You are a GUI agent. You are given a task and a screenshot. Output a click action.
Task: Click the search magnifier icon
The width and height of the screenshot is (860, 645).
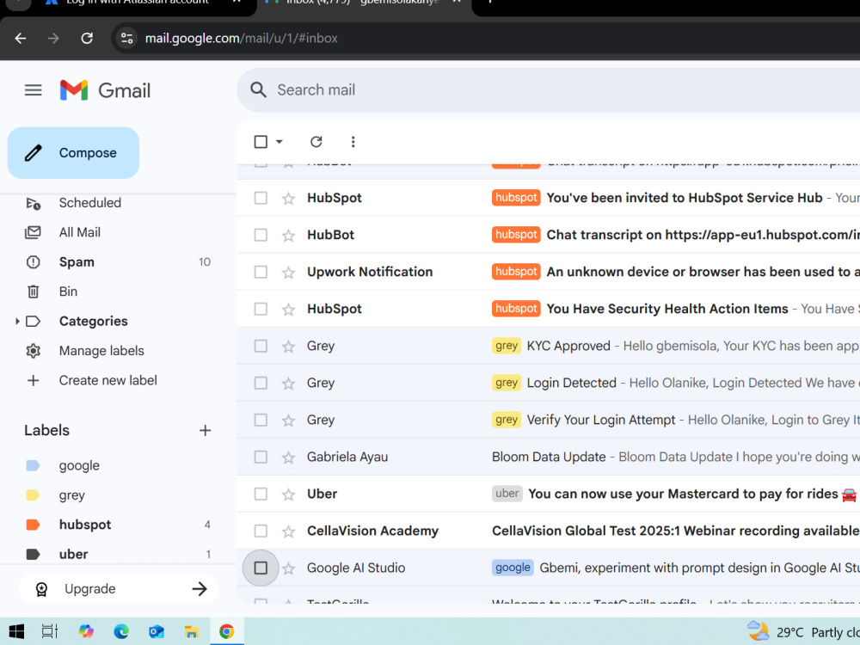(x=258, y=90)
